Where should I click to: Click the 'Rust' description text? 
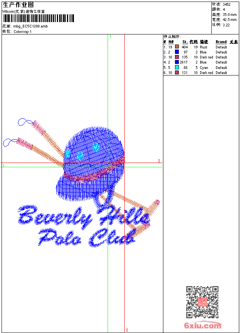(x=204, y=47)
